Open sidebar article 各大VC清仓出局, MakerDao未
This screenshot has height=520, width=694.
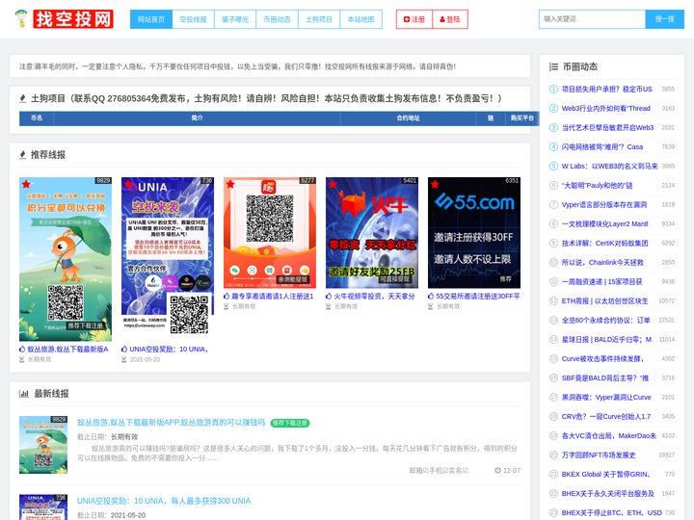[x=609, y=435]
